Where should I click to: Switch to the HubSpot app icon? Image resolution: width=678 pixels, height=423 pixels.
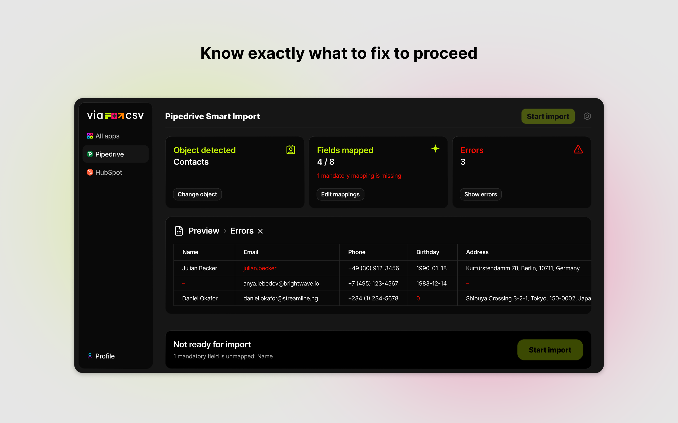coord(90,172)
